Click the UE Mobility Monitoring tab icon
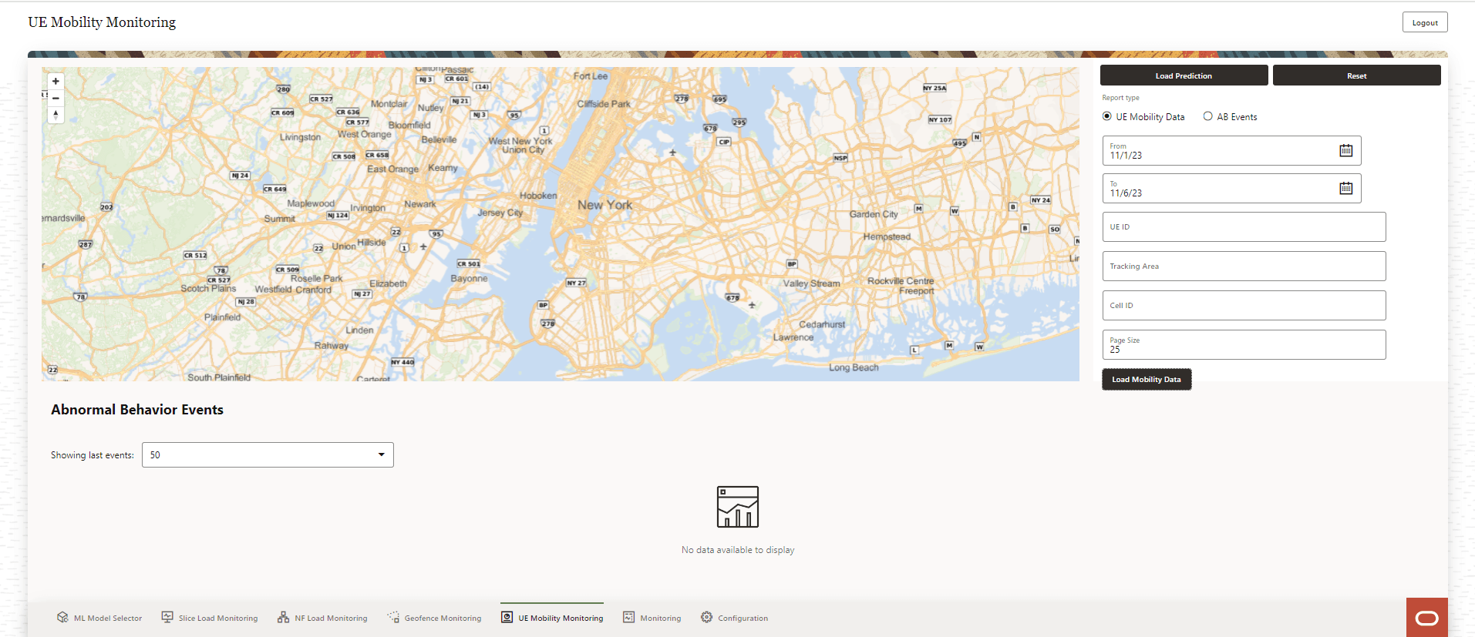This screenshot has height=637, width=1475. 507,617
